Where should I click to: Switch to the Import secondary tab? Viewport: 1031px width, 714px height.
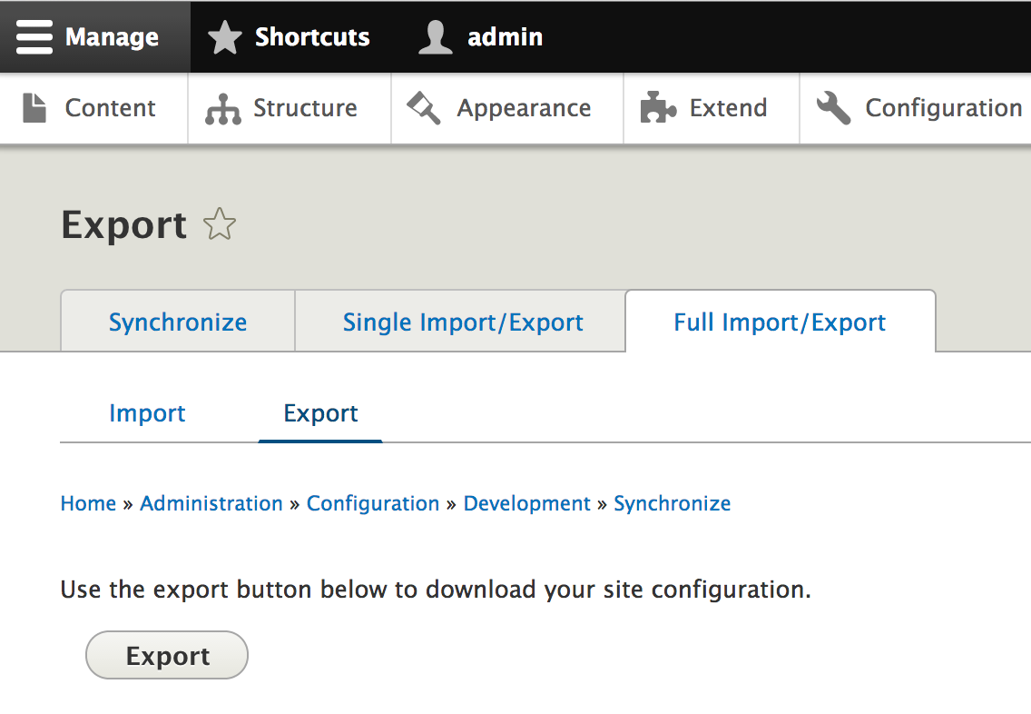(147, 413)
